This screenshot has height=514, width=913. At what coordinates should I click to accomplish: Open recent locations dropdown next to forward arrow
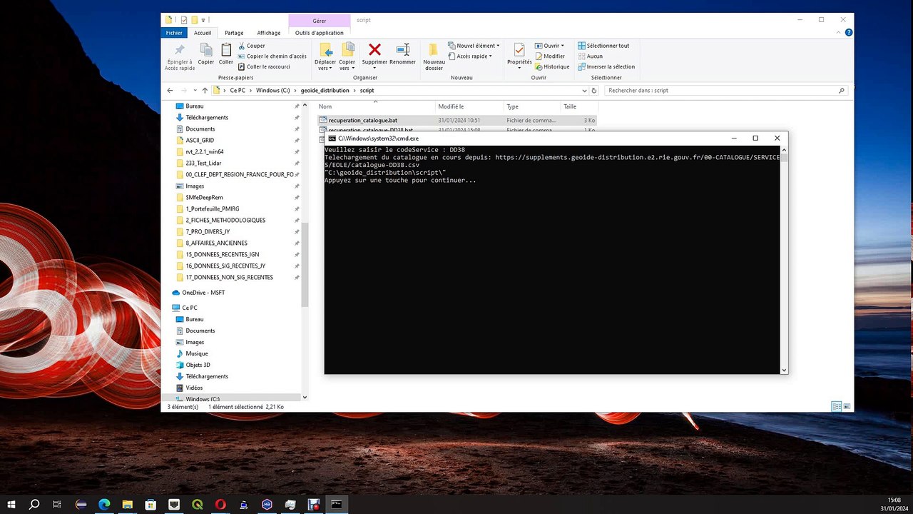pos(195,91)
